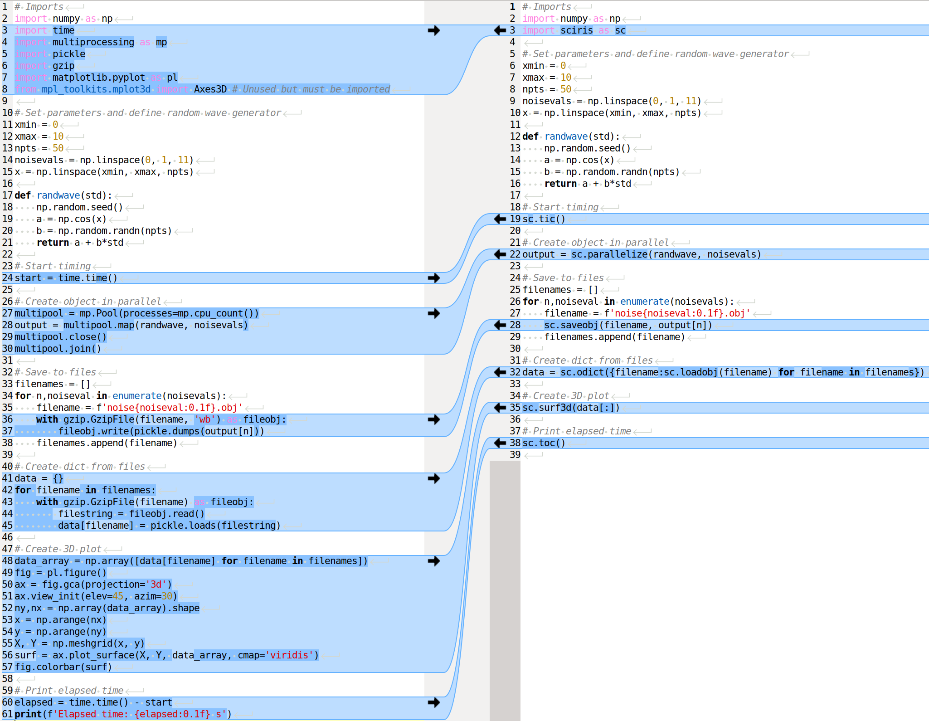The image size is (929, 721).
Task: Copy gzip.GzipFile 'wb' block to right pane
Action: [x=433, y=419]
